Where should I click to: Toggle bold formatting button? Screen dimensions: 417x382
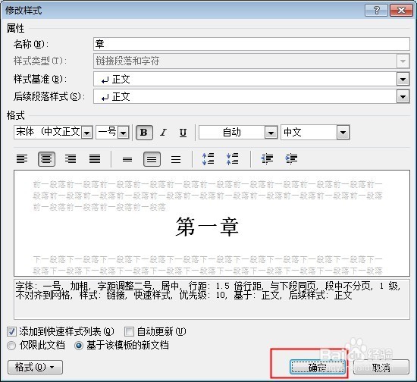pyautogui.click(x=144, y=133)
